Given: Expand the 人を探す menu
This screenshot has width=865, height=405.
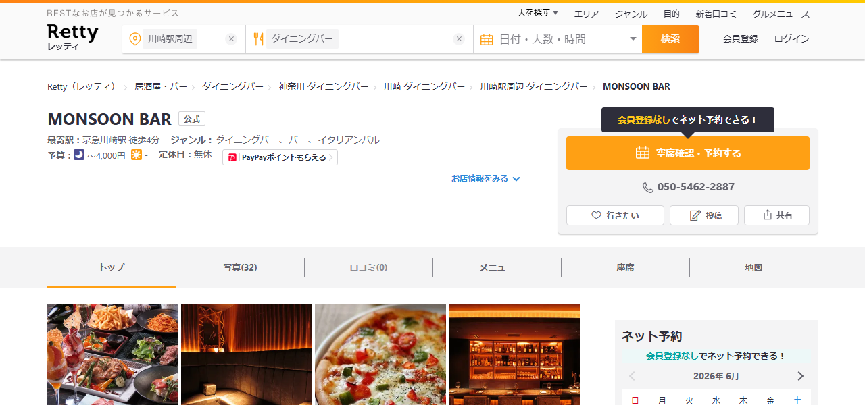Looking at the screenshot, I should (x=538, y=13).
